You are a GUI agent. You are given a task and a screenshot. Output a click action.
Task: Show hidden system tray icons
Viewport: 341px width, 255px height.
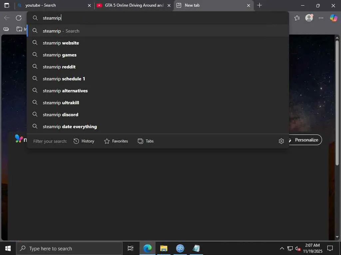[x=282, y=248]
